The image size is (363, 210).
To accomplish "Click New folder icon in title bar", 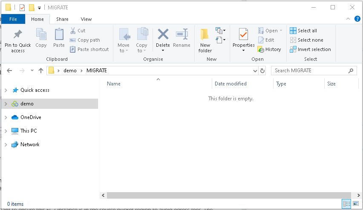I will 32,8.
